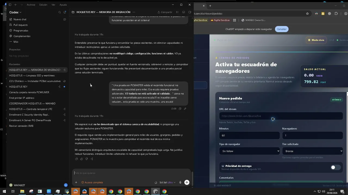Open the Tier solicitado Bronze dropdown
Image resolution: width=348 pixels, height=195 pixels.
[312, 151]
